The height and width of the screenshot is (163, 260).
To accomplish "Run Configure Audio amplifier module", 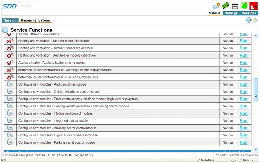I will click(x=243, y=84).
